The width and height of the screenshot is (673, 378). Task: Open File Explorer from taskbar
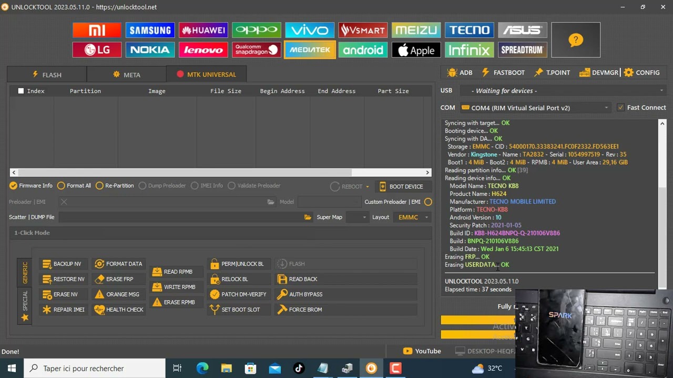point(227,369)
